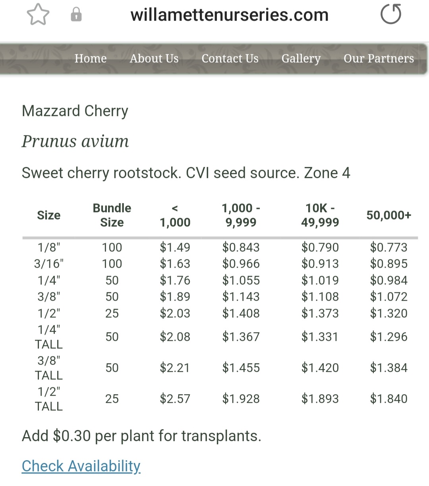Select the Mazzard Cherry heading
Viewport: 429px width, 486px height.
(75, 111)
